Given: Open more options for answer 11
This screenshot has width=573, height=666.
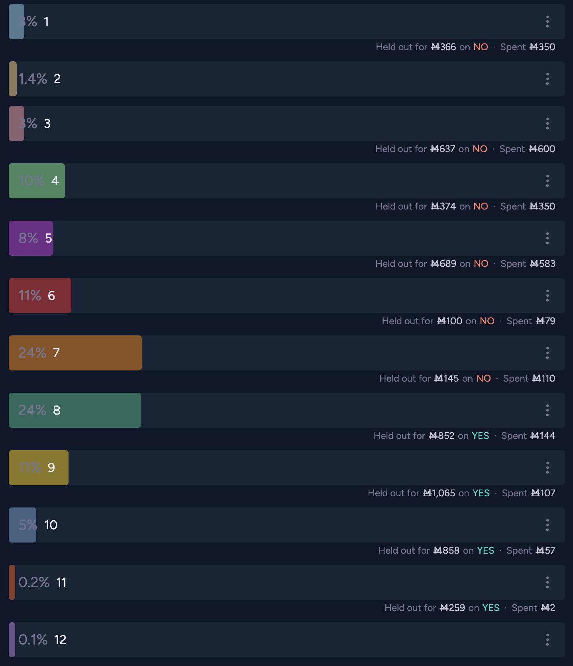Looking at the screenshot, I should pos(547,582).
